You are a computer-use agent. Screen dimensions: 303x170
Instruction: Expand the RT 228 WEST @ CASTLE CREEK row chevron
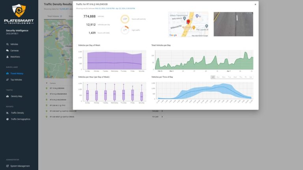[x=162, y=116]
